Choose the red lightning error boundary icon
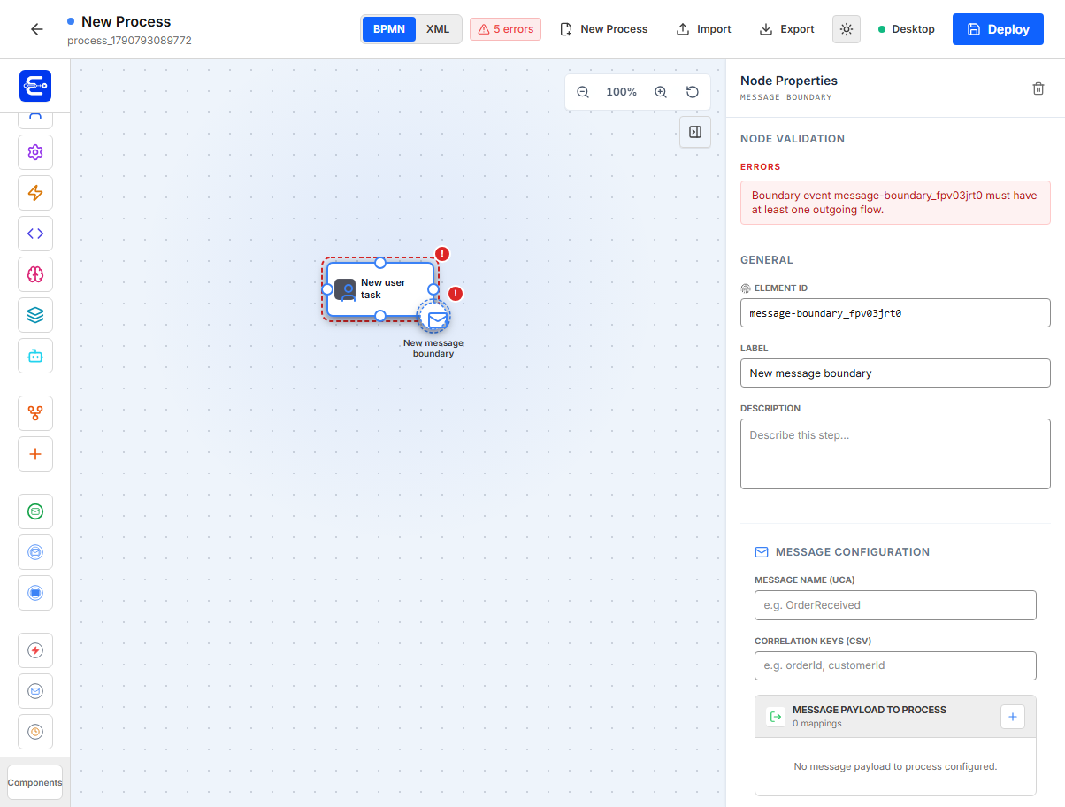This screenshot has height=807, width=1065. [35, 650]
